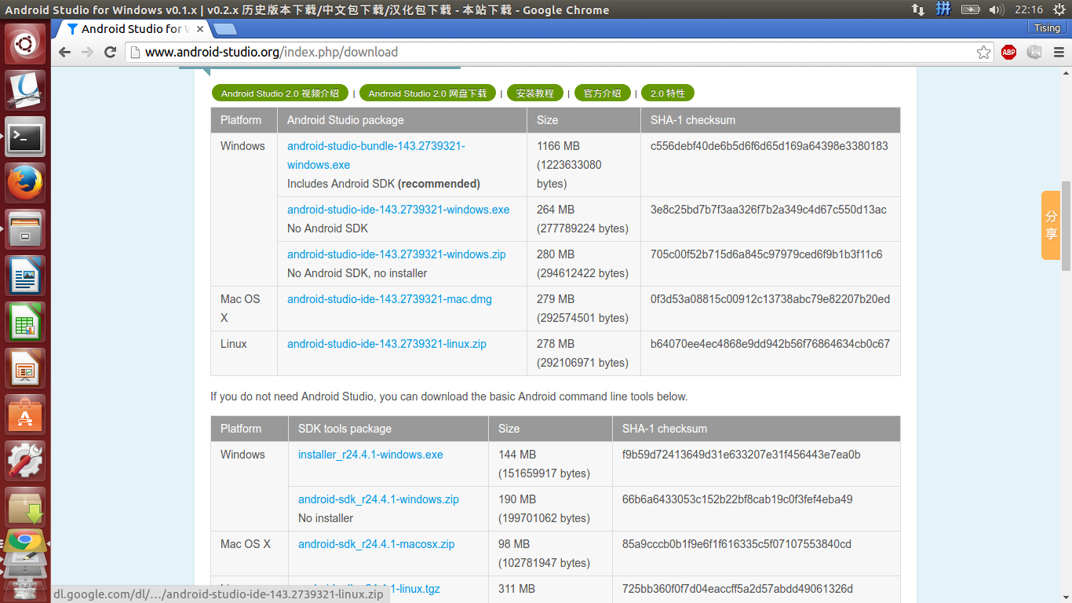Screen dimensions: 1072x603
Task: Download android-studio-ide mac.dmg link
Action: coord(389,299)
